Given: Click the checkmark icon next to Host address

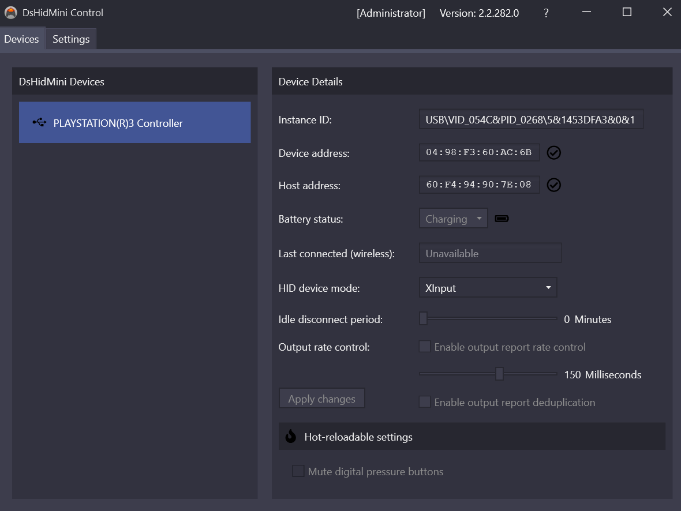Looking at the screenshot, I should (553, 185).
